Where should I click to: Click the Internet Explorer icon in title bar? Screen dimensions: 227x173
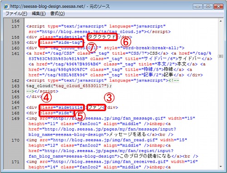[6, 6]
